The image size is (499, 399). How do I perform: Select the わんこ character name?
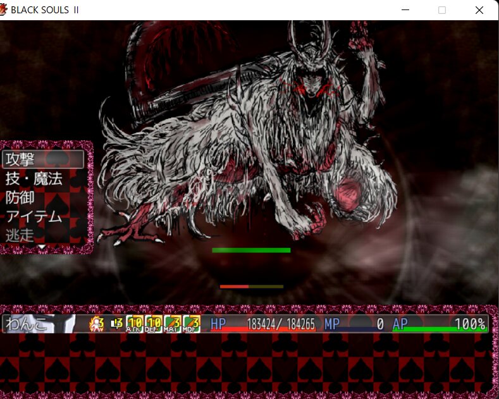[26, 324]
